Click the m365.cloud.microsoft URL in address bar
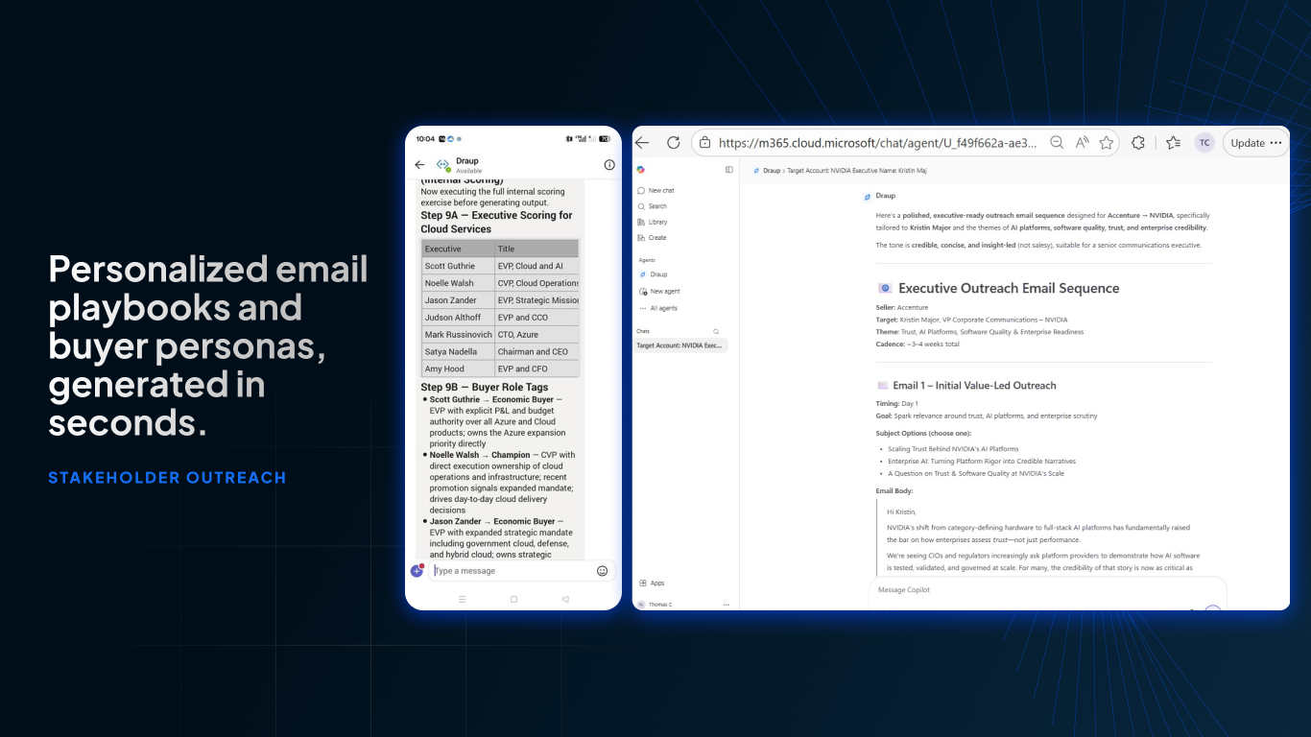Viewport: 1311px width, 737px height. pyautogui.click(x=878, y=143)
